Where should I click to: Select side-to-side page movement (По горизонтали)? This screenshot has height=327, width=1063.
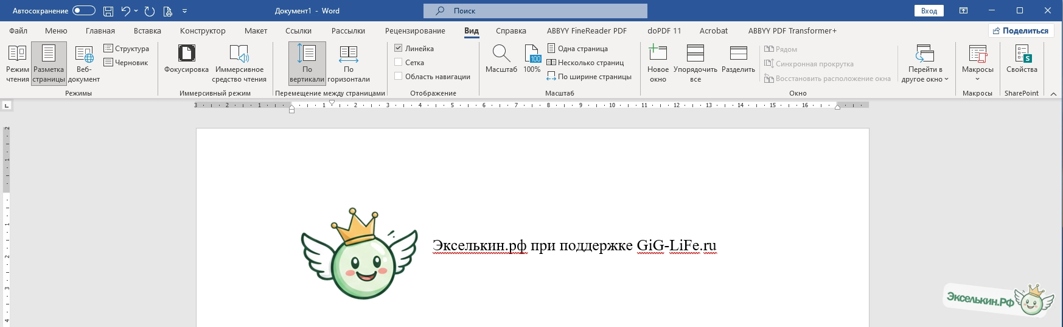coord(349,63)
